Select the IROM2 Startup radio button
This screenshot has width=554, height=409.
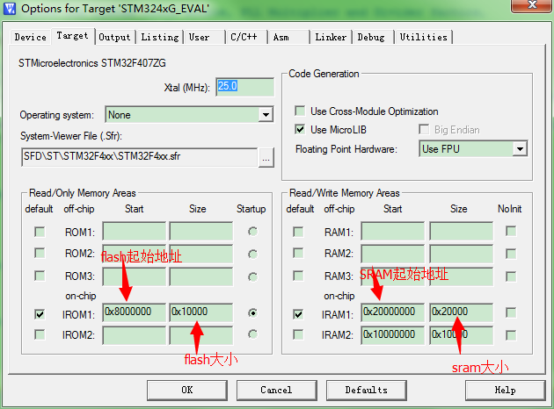(252, 334)
